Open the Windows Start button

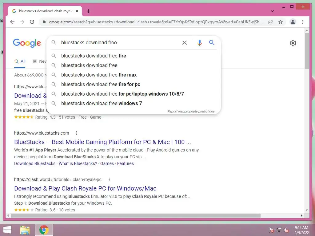7,230
